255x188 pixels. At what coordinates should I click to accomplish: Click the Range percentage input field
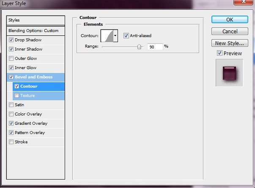[x=155, y=47]
